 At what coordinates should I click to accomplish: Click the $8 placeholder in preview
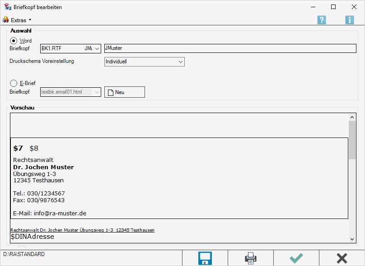(34, 148)
